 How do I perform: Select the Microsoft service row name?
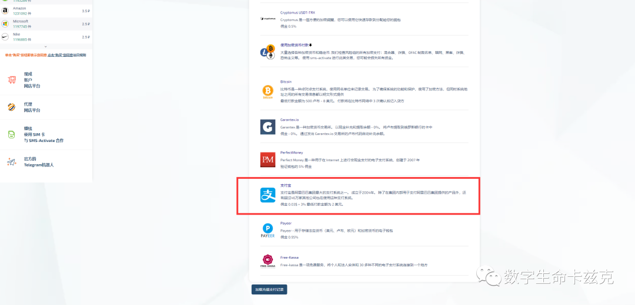(x=21, y=22)
